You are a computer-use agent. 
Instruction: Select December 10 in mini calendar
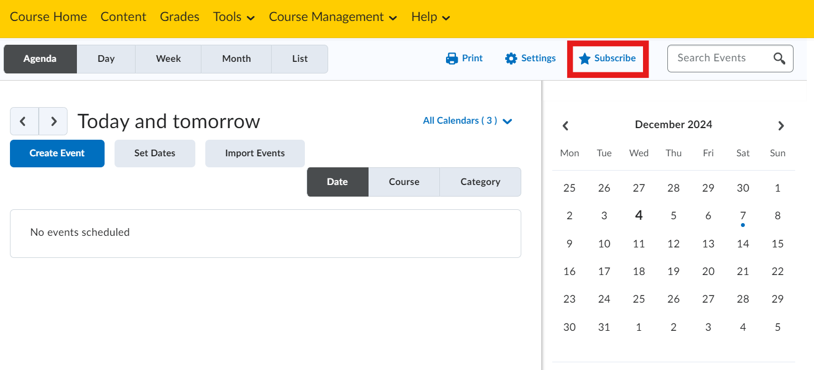click(x=604, y=244)
